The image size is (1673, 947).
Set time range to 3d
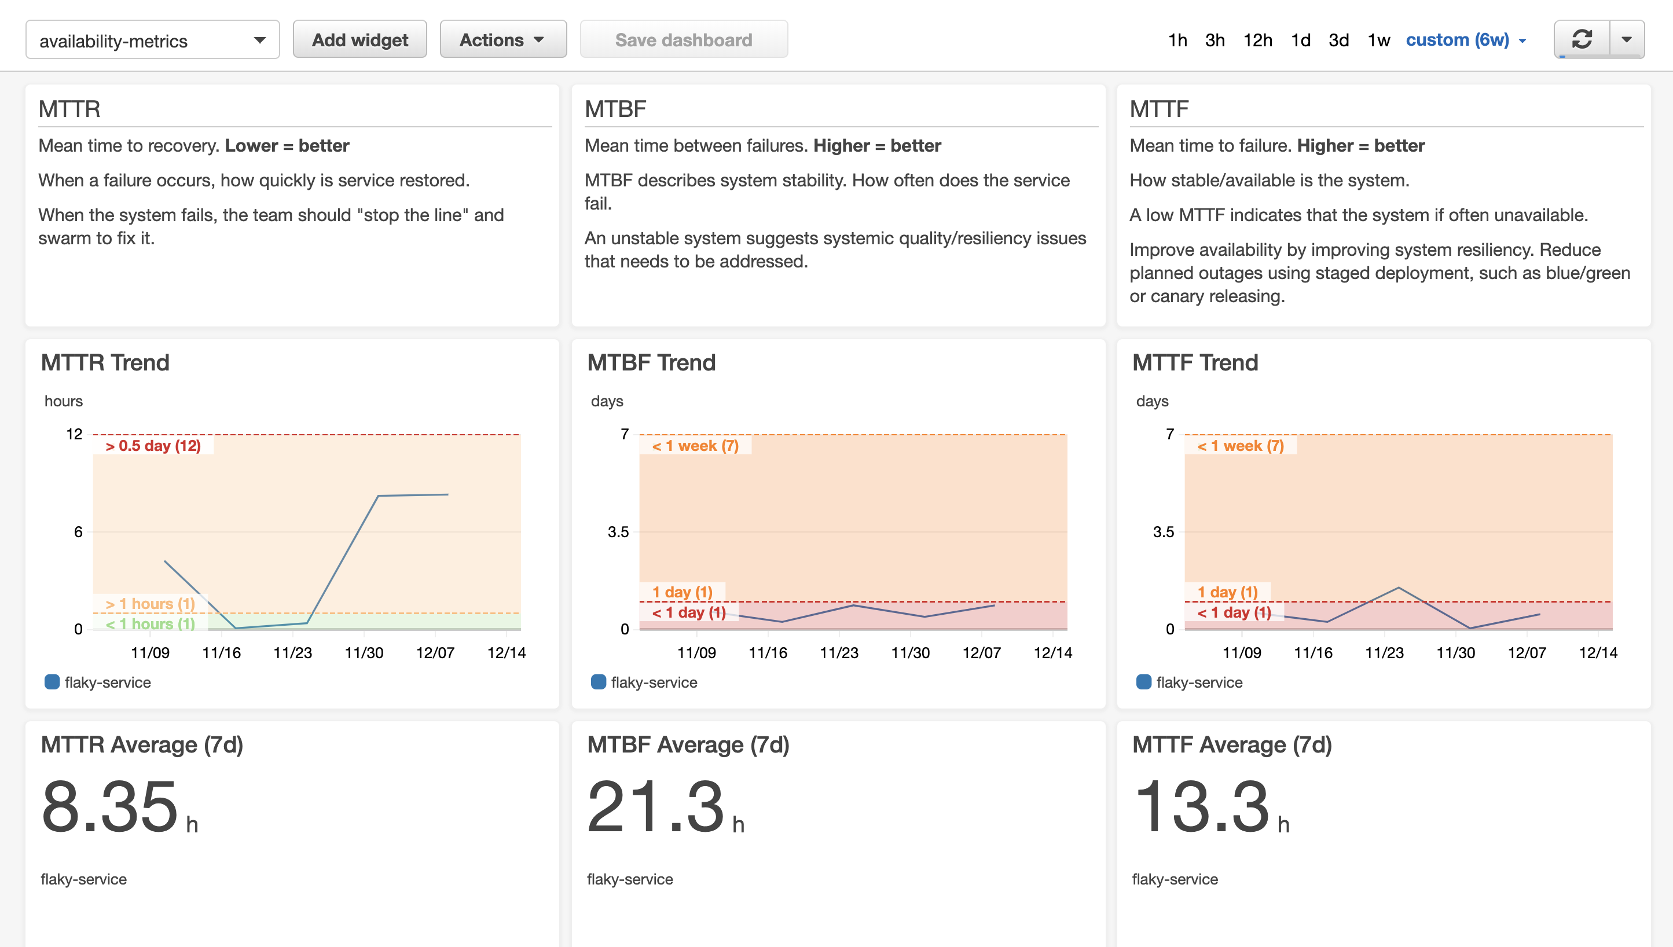pyautogui.click(x=1338, y=41)
